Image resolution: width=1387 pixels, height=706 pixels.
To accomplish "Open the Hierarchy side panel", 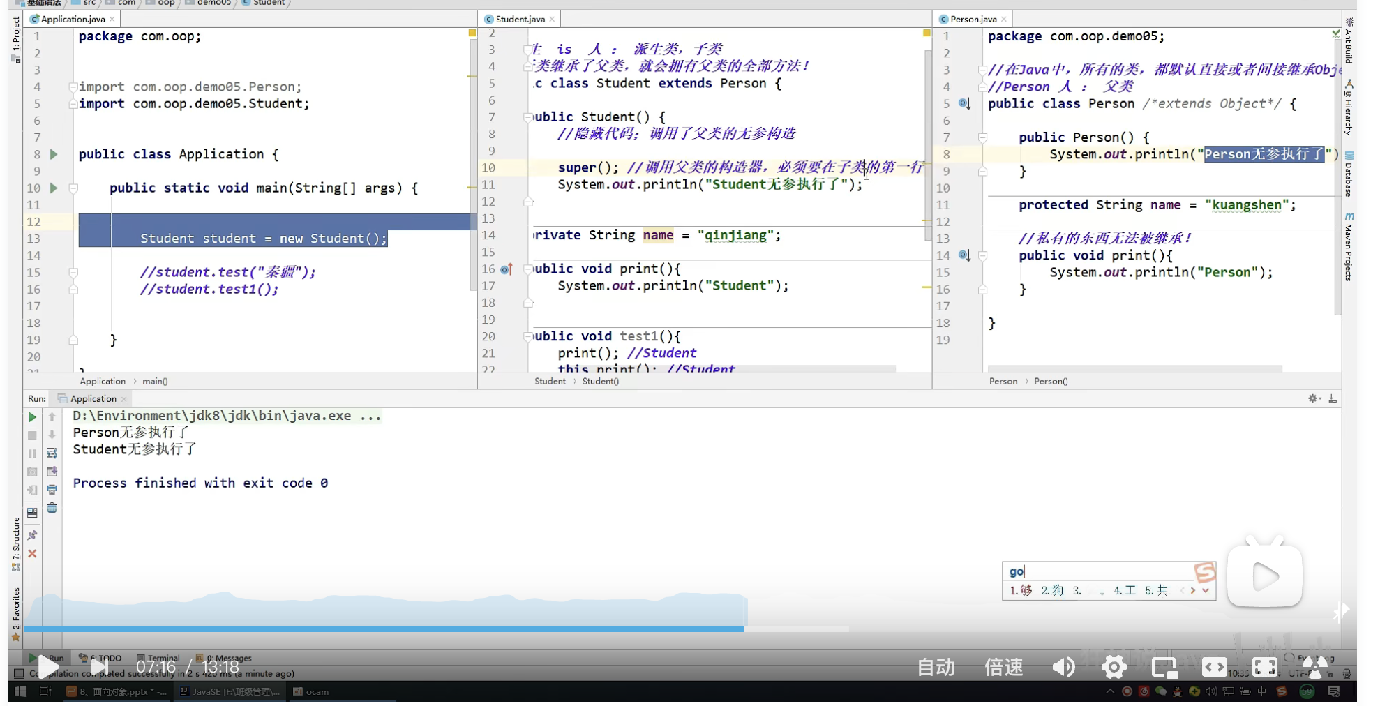I will click(1349, 107).
